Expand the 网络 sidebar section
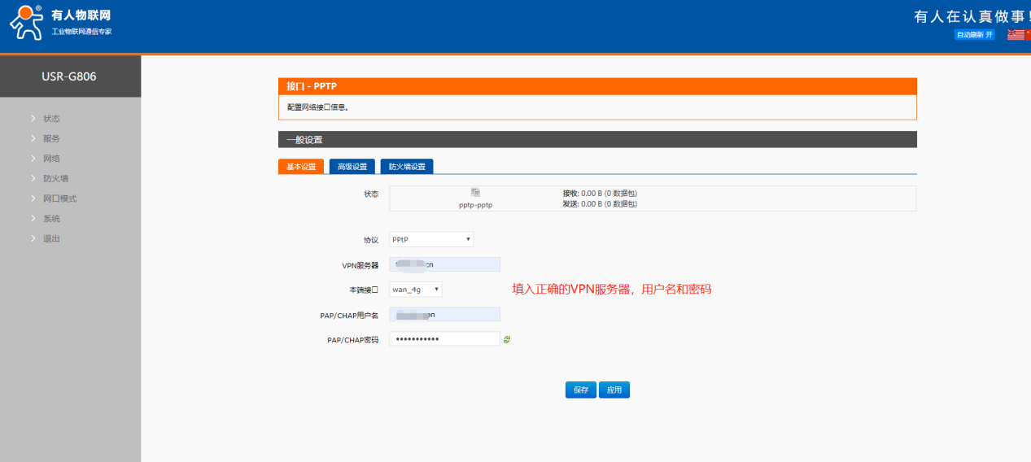The image size is (1031, 462). pos(51,159)
